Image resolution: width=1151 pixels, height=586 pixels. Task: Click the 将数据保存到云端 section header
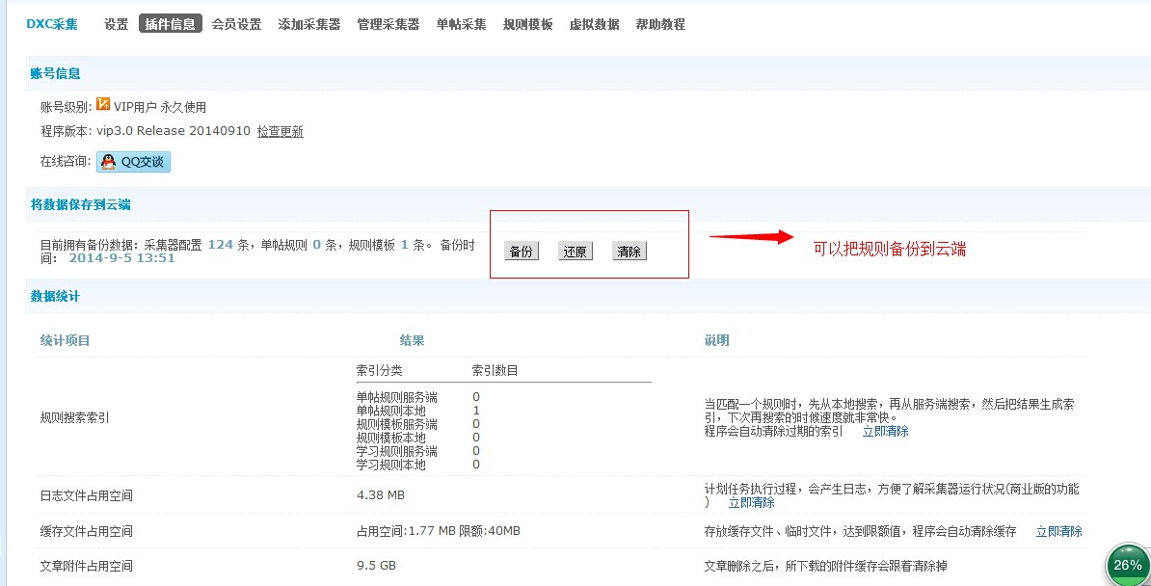pyautogui.click(x=81, y=205)
